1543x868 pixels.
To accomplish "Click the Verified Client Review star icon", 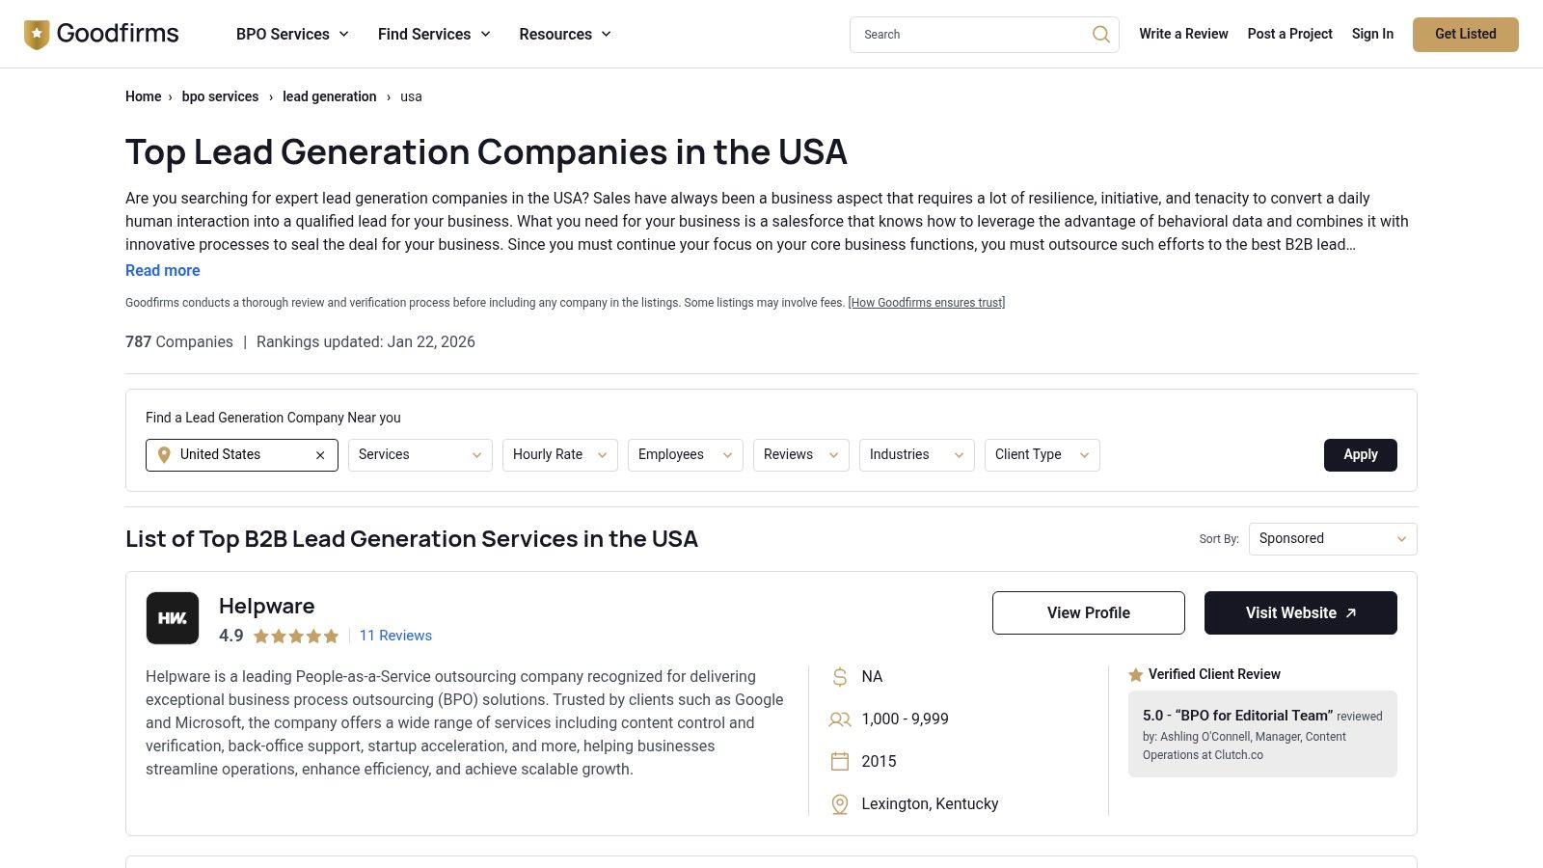I will [1136, 674].
